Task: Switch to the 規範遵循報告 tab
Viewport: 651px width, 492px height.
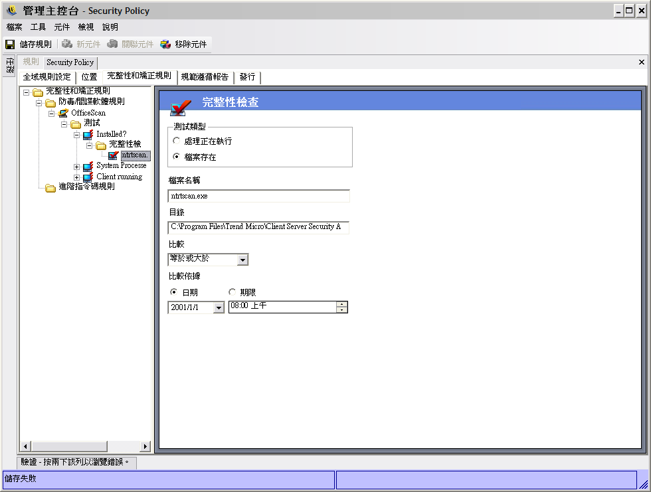Action: (x=205, y=77)
